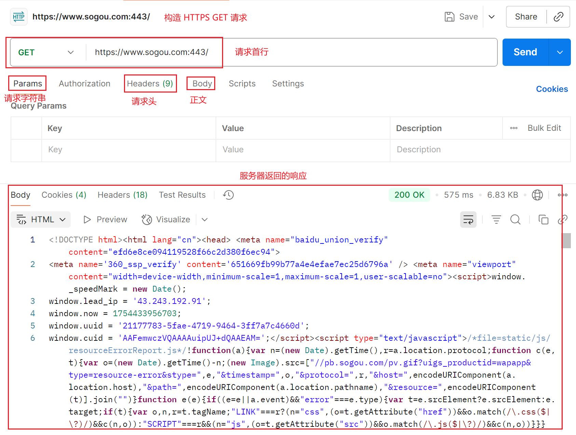
Task: Click the Share button
Action: (x=526, y=17)
